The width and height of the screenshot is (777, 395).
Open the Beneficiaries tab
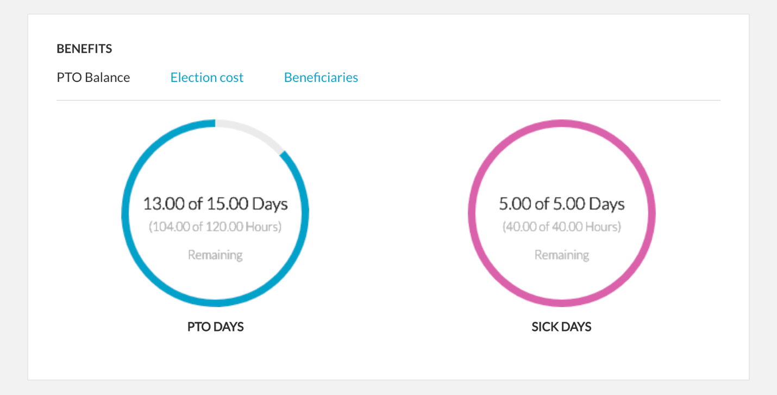click(321, 78)
